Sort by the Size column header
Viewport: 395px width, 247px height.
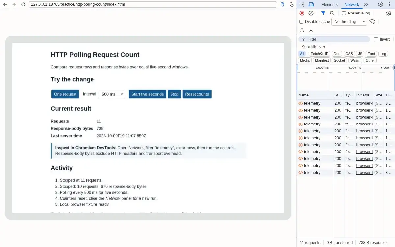click(379, 95)
